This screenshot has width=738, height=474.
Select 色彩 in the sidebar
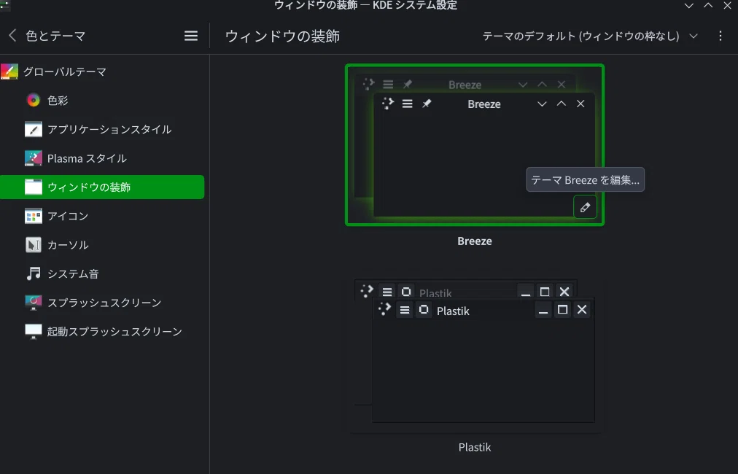(102, 100)
